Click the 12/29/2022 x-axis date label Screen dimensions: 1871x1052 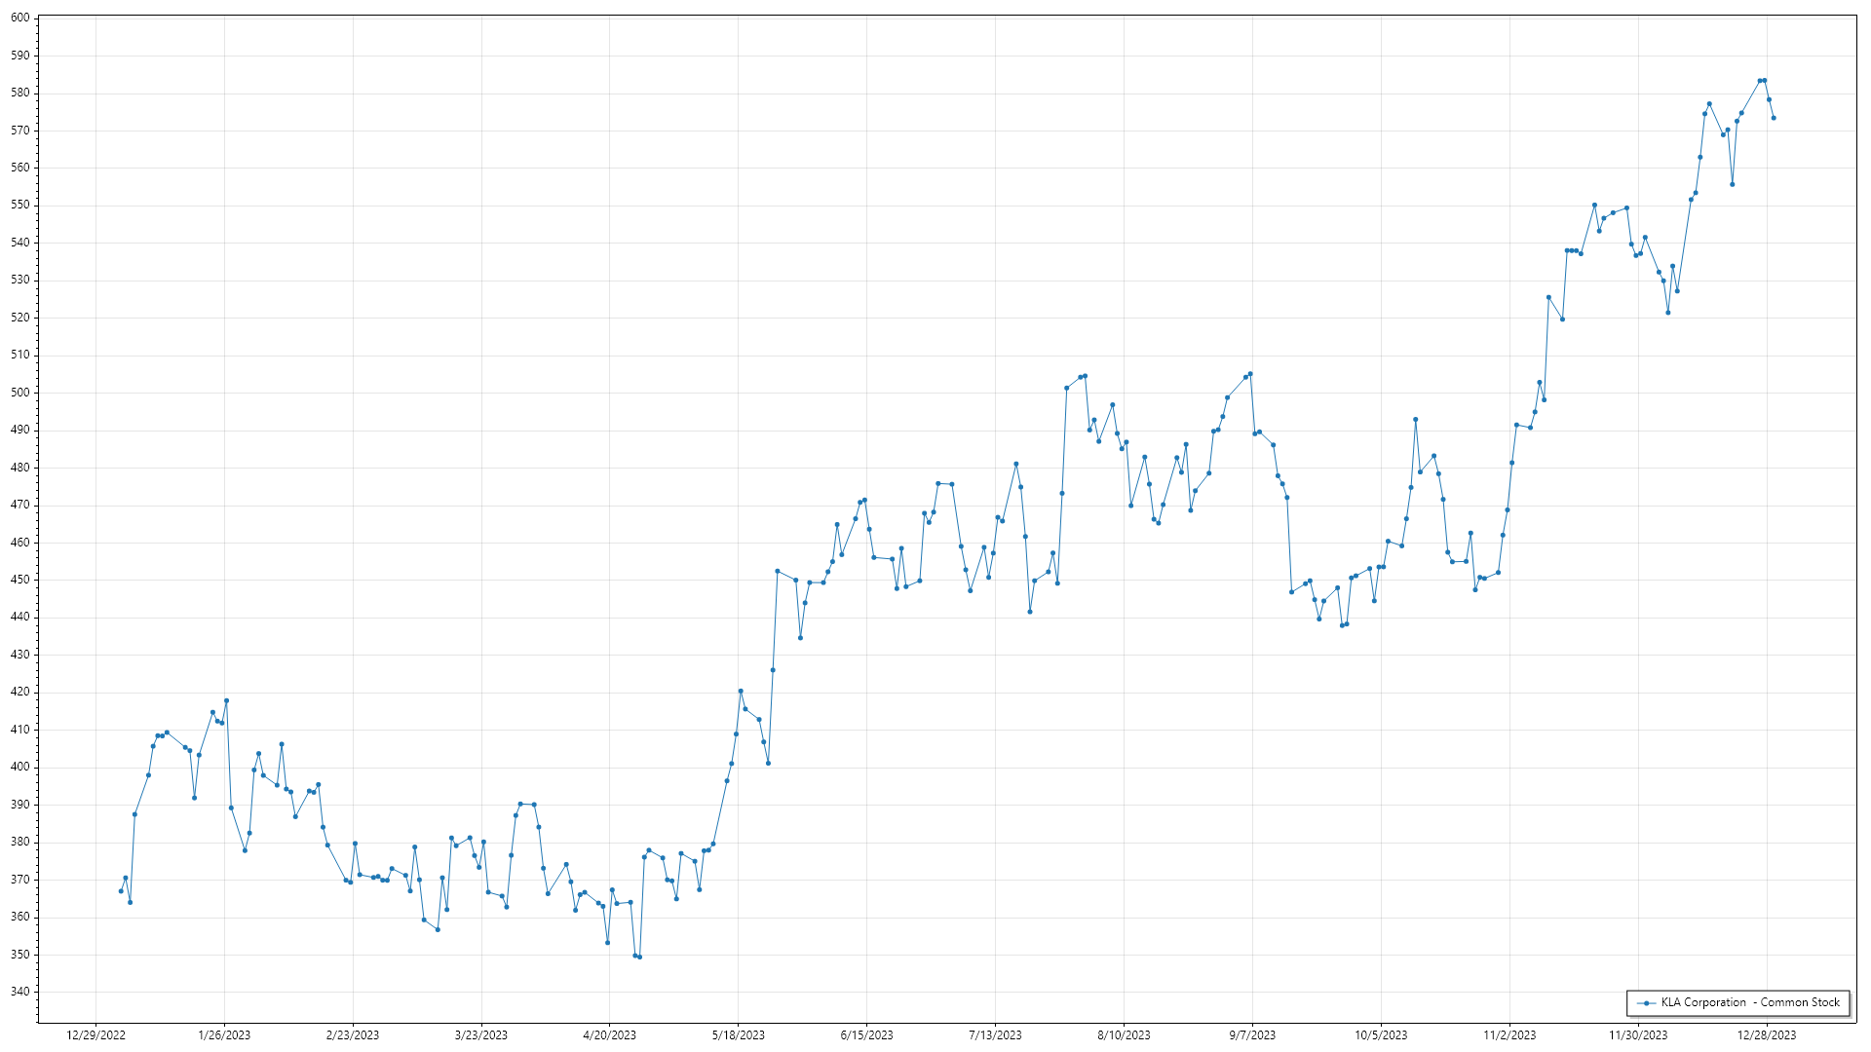tap(95, 1035)
